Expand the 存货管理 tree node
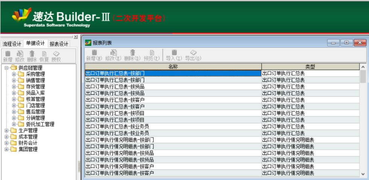Viewport: 369px width, 180px height. click(14, 86)
